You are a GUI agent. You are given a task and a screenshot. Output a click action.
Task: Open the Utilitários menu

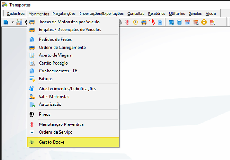[x=177, y=14]
